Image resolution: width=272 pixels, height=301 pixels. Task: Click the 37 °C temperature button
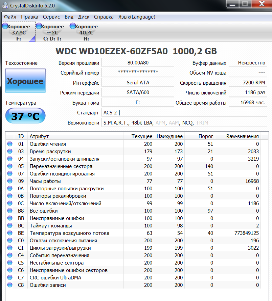[x=25, y=116]
